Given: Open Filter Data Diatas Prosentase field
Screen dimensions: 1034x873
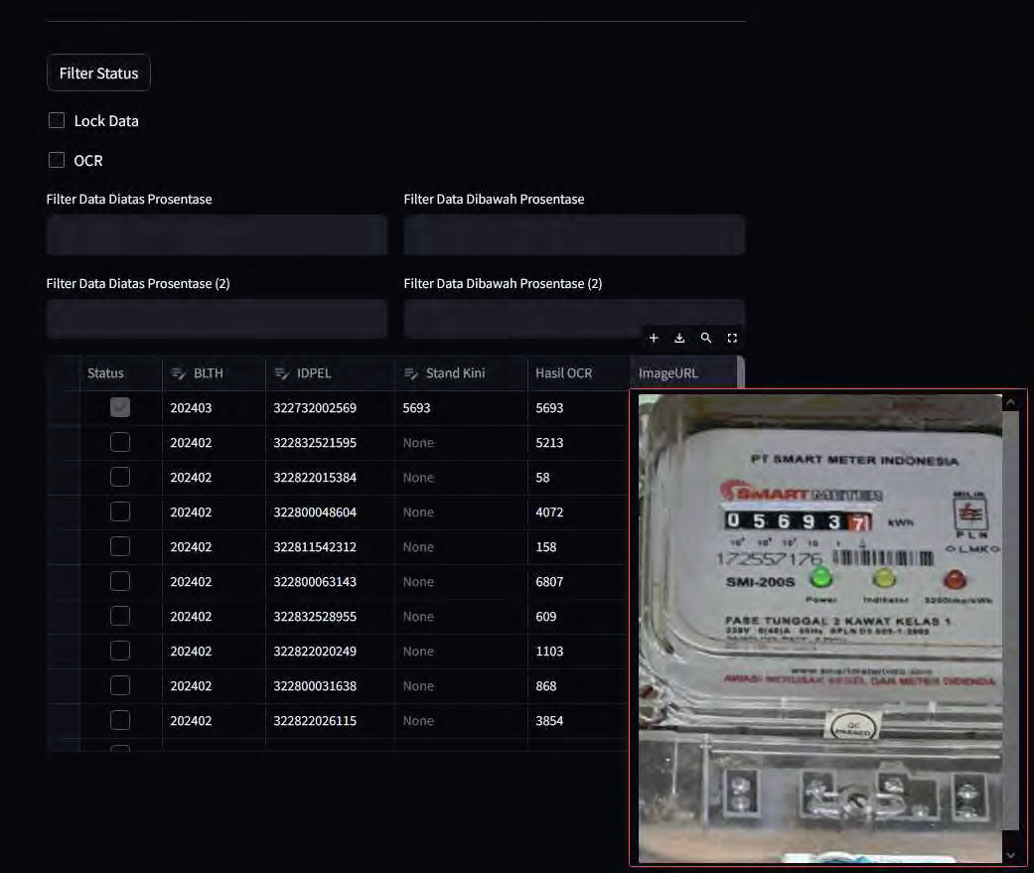Looking at the screenshot, I should (x=217, y=235).
